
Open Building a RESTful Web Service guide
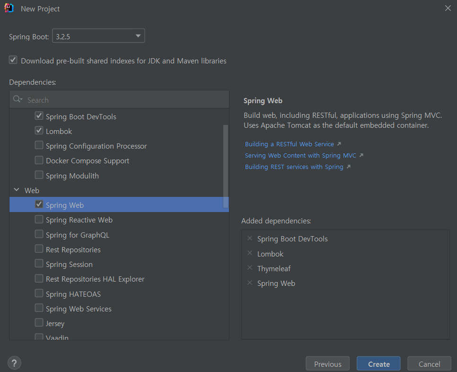[x=290, y=144]
